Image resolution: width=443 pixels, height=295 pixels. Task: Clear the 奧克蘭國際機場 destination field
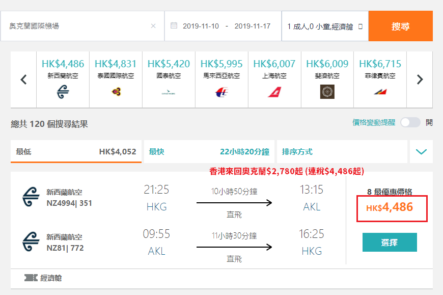pyautogui.click(x=153, y=26)
